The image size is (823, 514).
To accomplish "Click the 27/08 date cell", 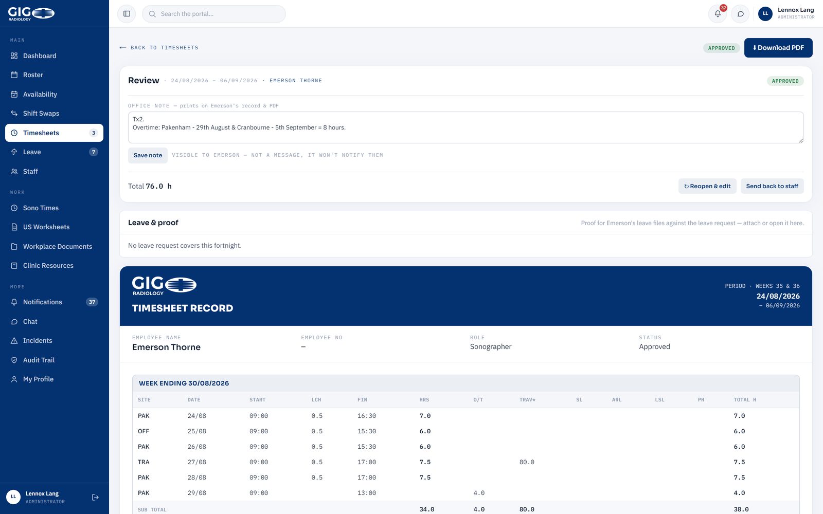I will 197,462.
